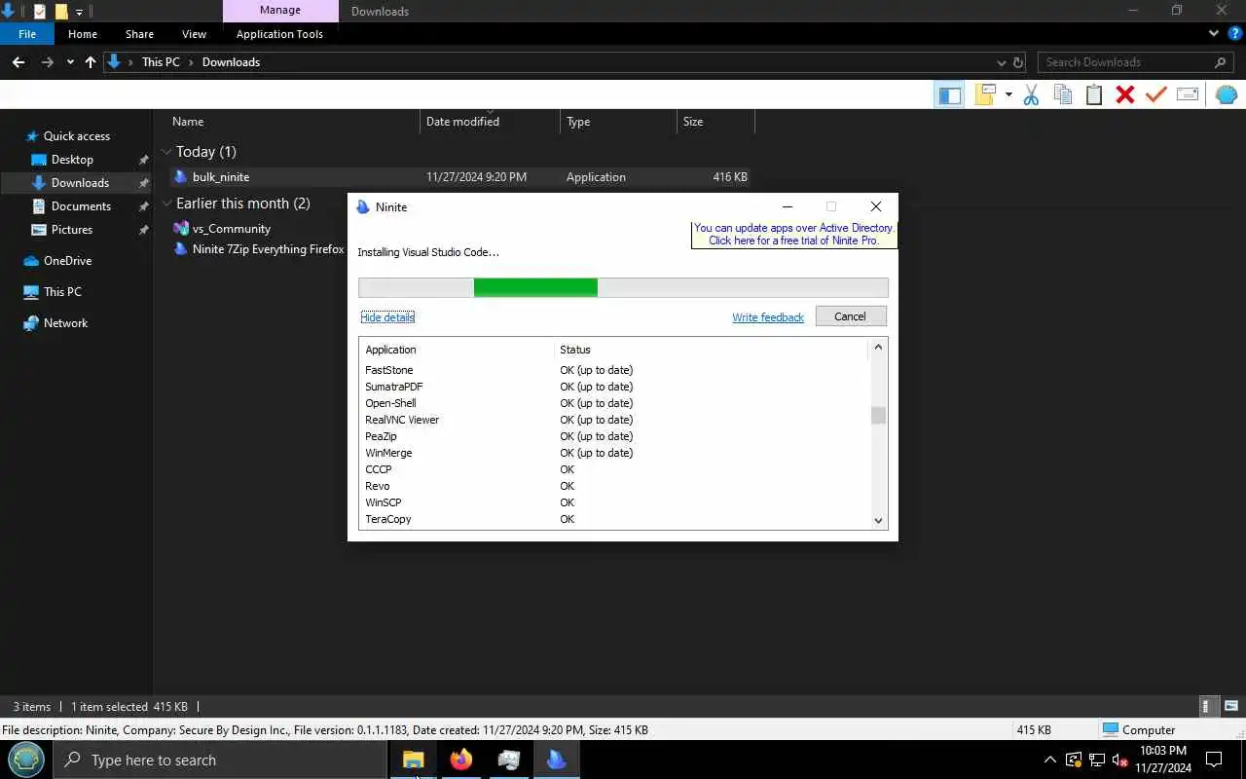Viewport: 1246px width, 779px height.
Task: Select Network in navigation pane
Action: [x=65, y=323]
